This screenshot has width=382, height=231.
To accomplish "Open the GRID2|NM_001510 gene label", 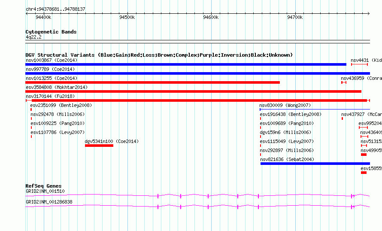I will [x=45, y=191].
